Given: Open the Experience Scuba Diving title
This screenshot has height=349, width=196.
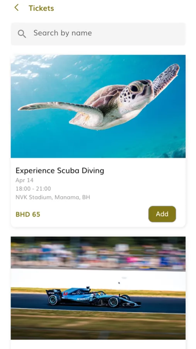Looking at the screenshot, I should coord(60,171).
